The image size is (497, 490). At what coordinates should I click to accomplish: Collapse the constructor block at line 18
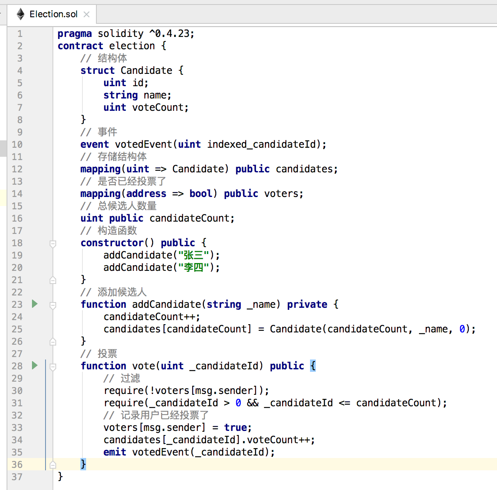tap(53, 244)
